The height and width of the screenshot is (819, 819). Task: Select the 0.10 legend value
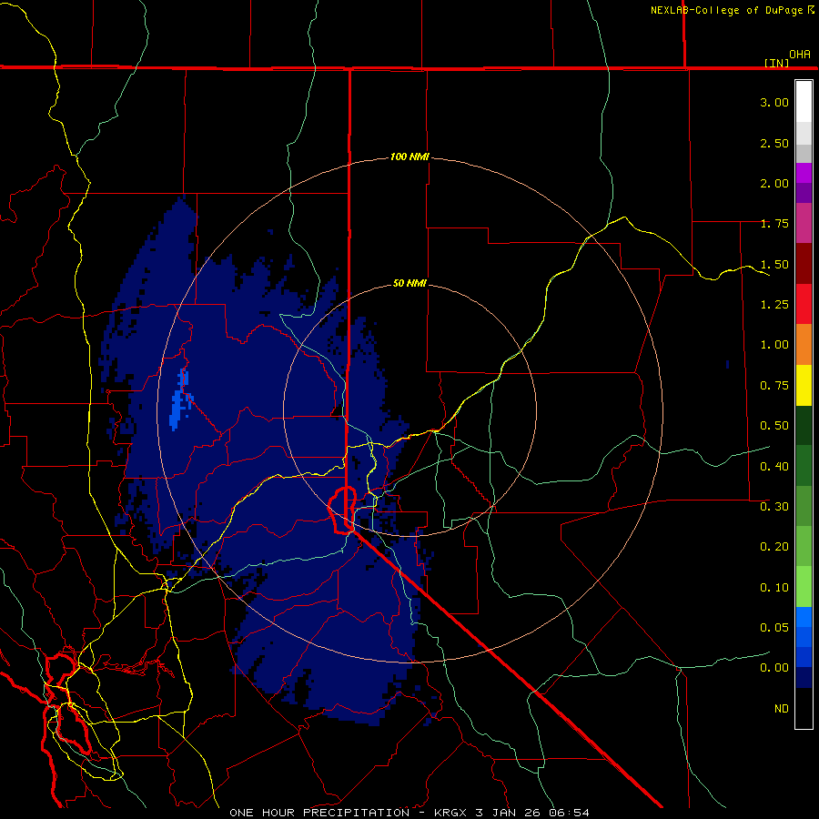pyautogui.click(x=774, y=588)
